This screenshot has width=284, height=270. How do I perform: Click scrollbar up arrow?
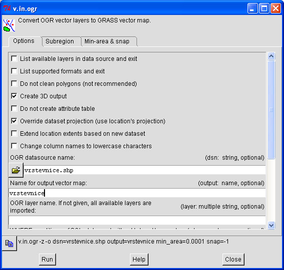click(271, 56)
